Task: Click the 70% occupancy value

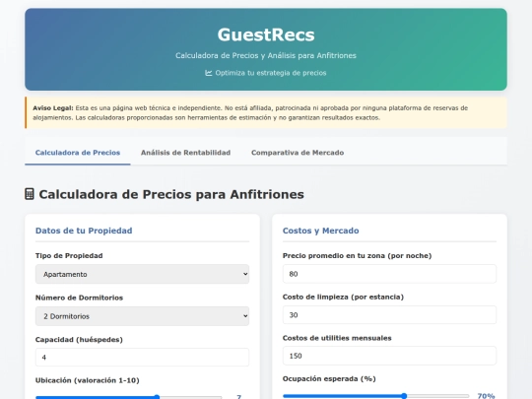Action: tap(486, 396)
